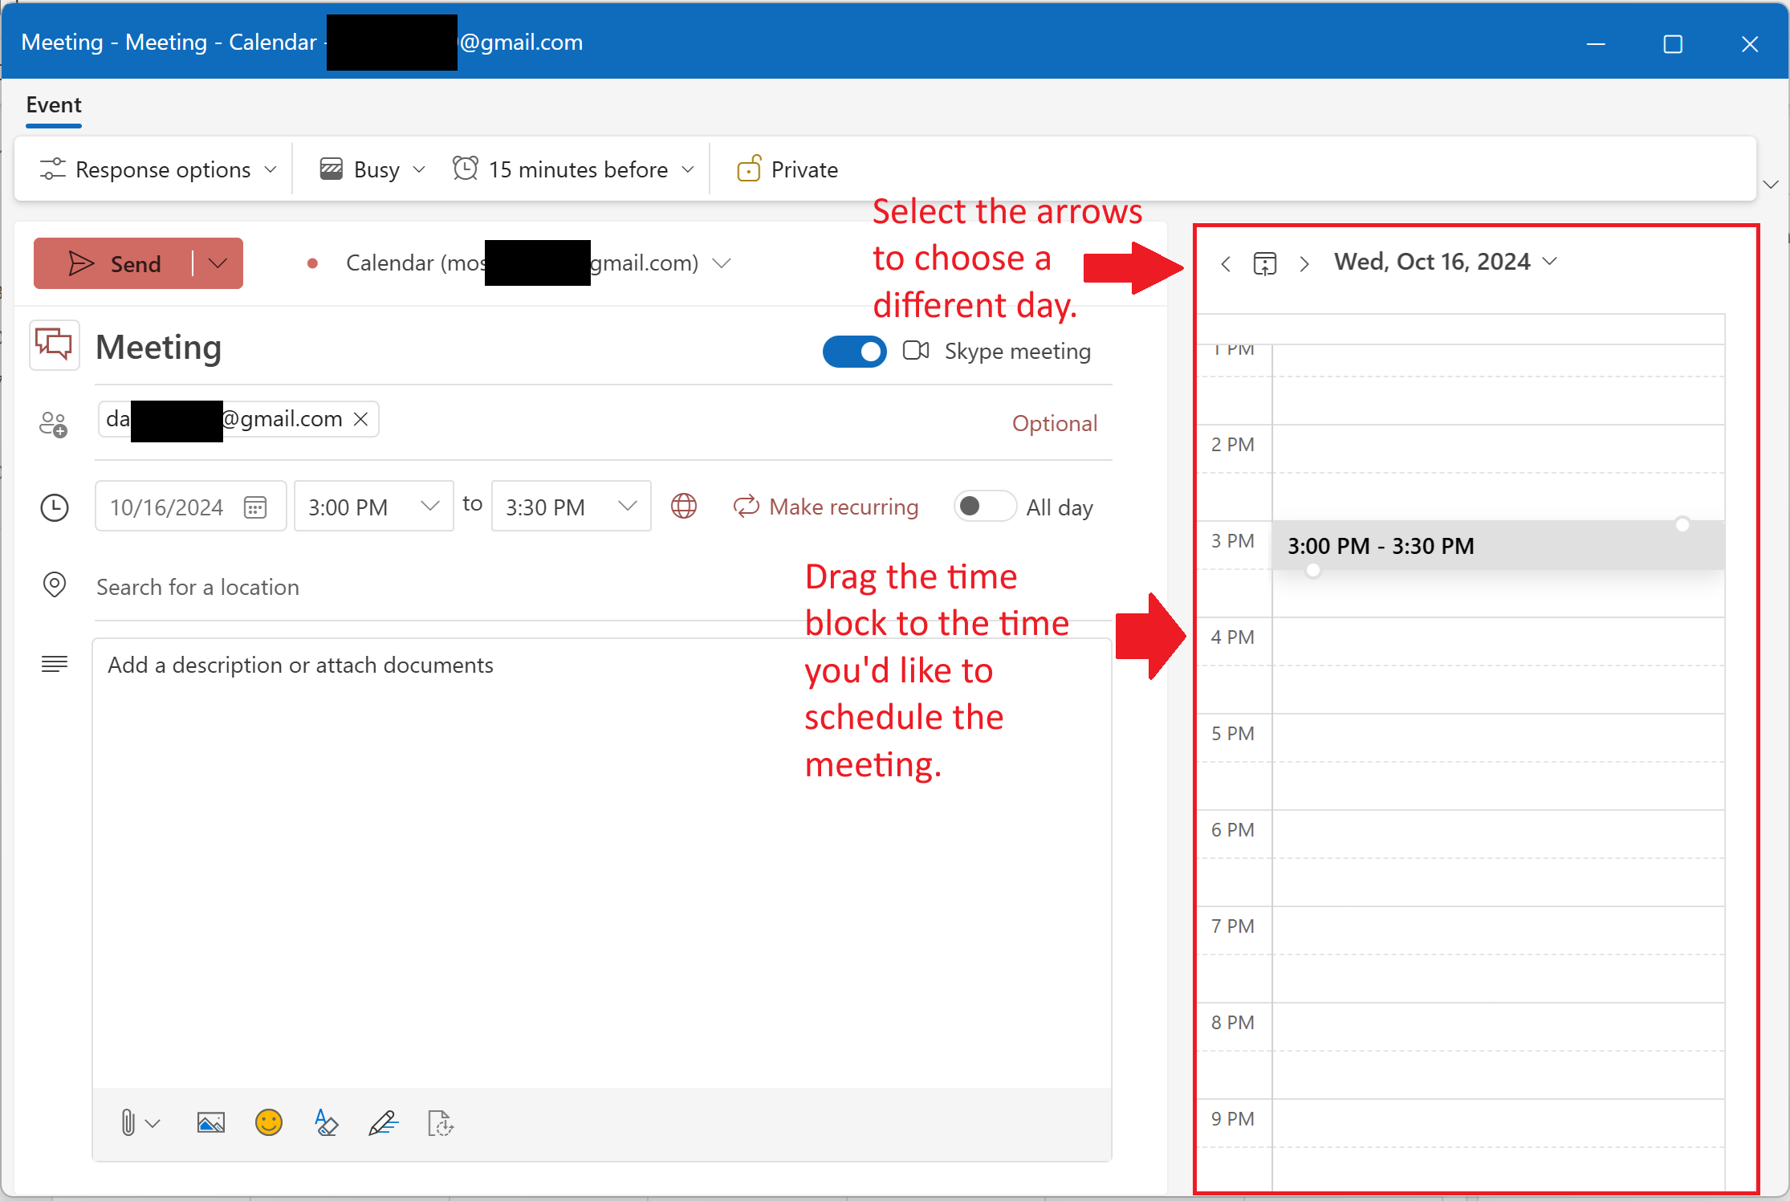Expand the ribbon chevron at far right
The width and height of the screenshot is (1790, 1201).
point(1771,185)
